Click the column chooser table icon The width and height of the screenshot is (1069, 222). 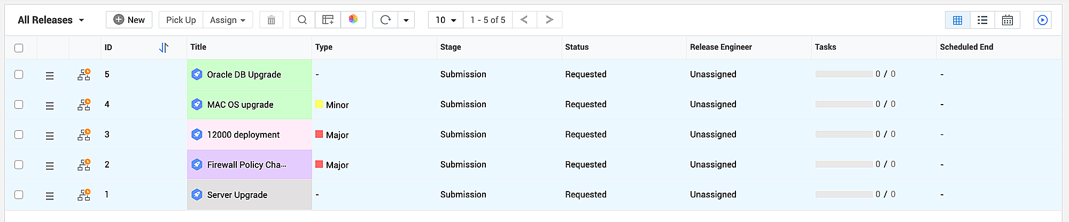click(328, 20)
